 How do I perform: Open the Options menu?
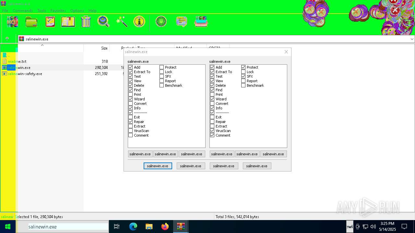coord(77,11)
